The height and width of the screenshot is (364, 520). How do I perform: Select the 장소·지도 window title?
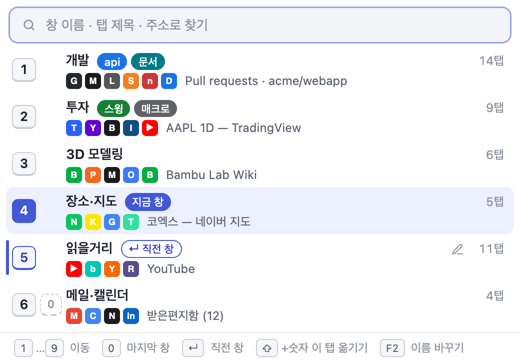[x=91, y=201]
